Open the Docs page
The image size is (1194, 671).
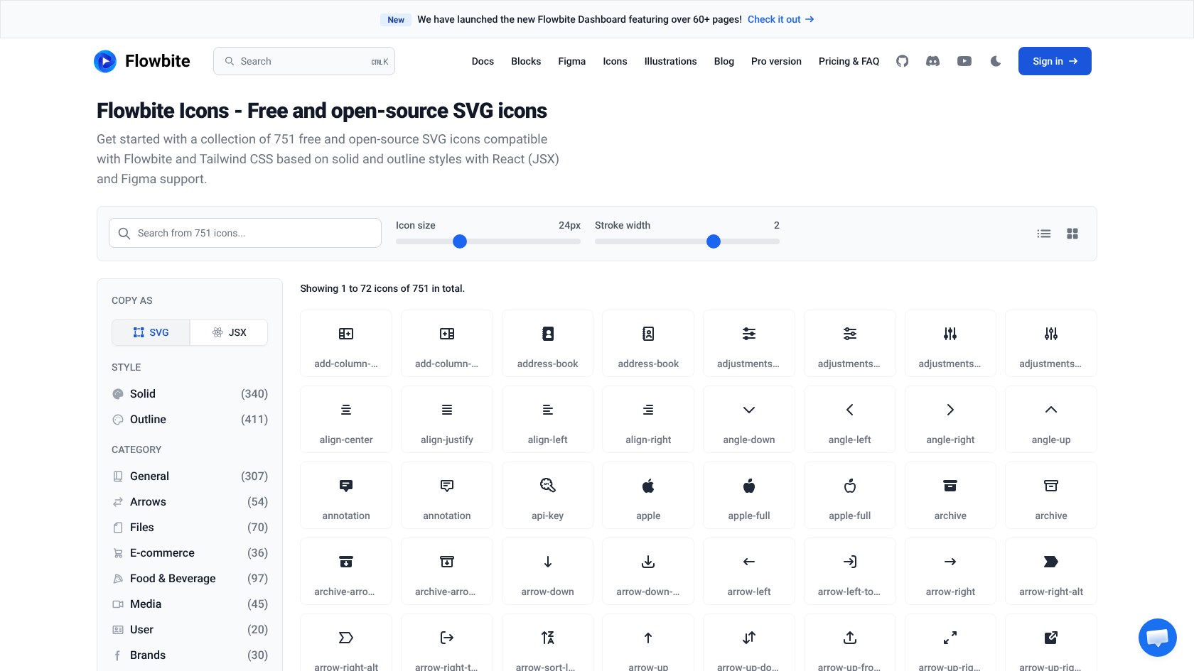pos(483,61)
